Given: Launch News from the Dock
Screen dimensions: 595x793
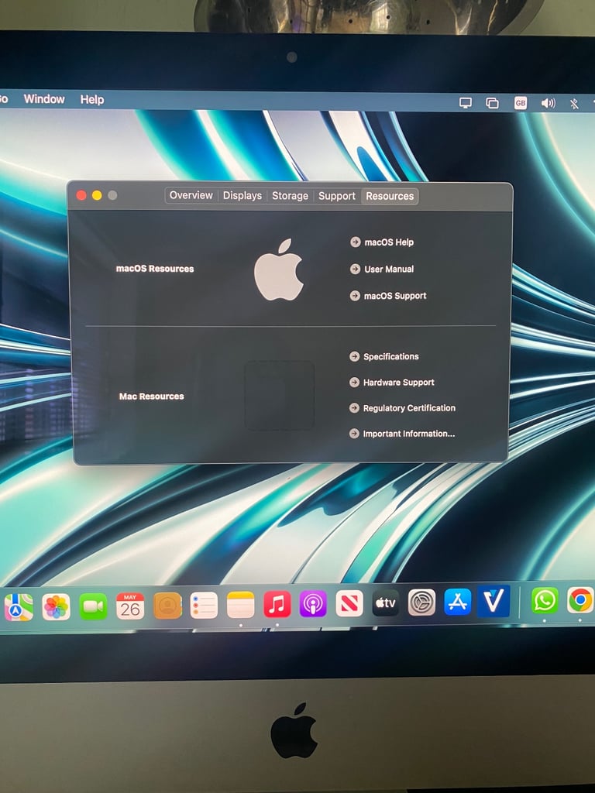Looking at the screenshot, I should (349, 602).
